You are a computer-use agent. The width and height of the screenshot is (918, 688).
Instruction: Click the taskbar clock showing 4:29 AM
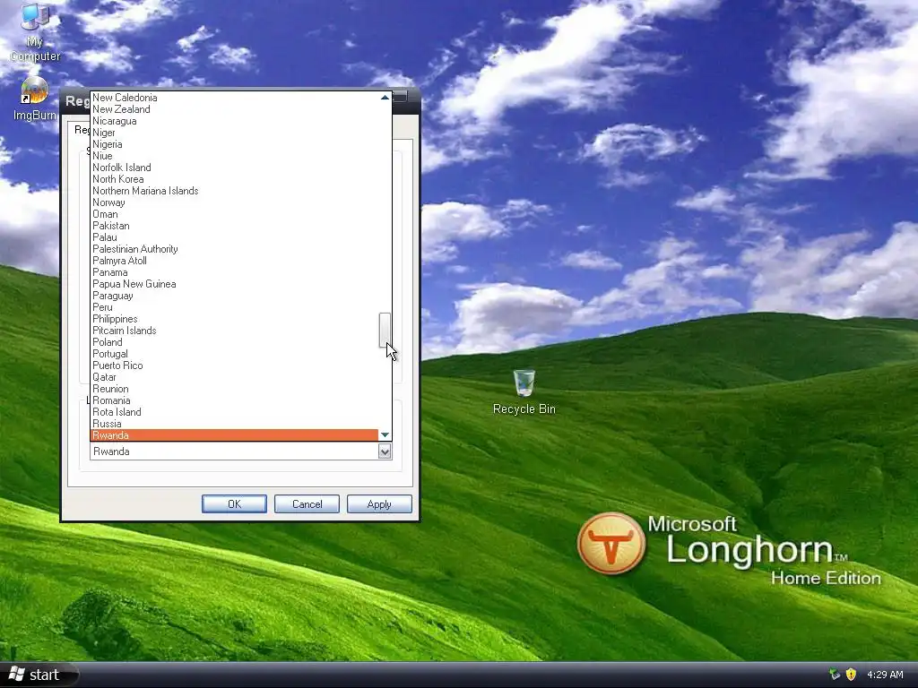[885, 675]
